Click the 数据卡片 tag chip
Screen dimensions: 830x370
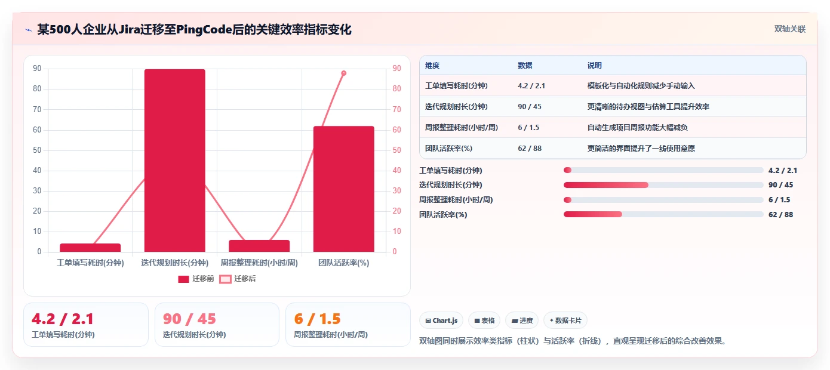pyautogui.click(x=565, y=320)
